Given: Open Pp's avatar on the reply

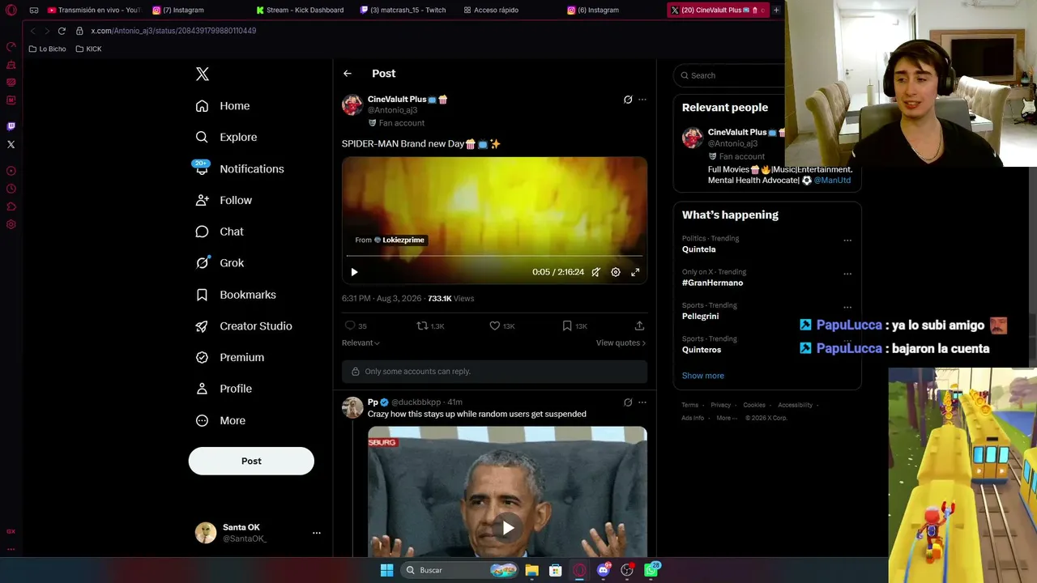Looking at the screenshot, I should (x=352, y=407).
